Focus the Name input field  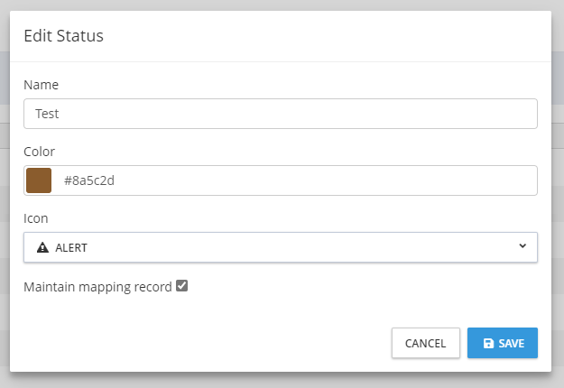pos(280,114)
